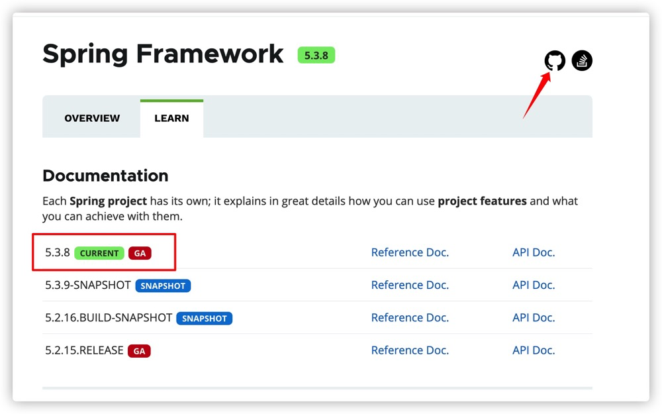Viewport: 662px width, 414px height.
Task: Click the GA badge beside 5.2.15.RELEASE
Action: [x=139, y=351]
